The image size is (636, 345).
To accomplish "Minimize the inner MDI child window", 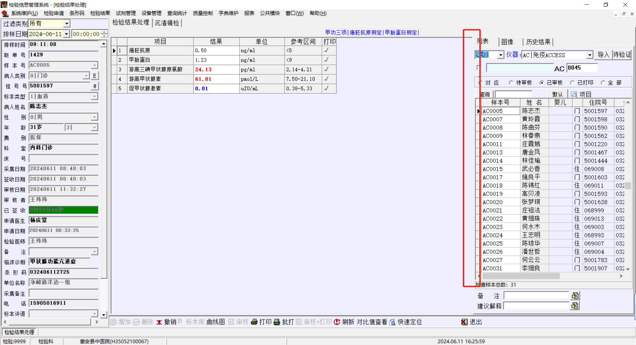I will [616, 14].
